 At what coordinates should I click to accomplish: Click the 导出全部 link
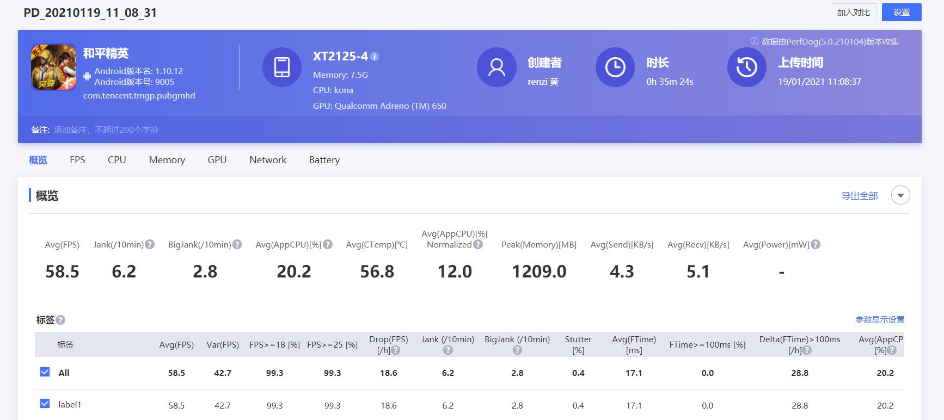(860, 196)
